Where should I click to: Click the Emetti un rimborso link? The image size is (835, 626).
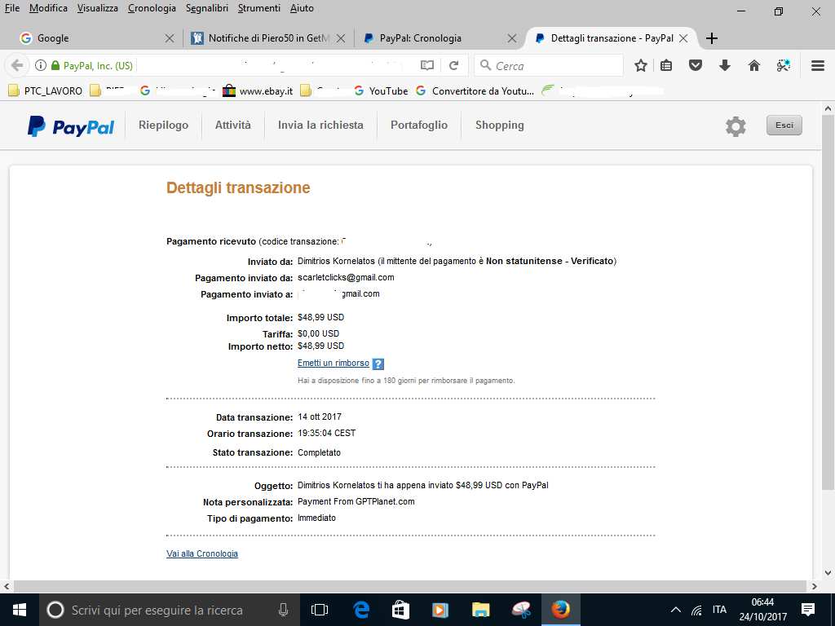(334, 363)
